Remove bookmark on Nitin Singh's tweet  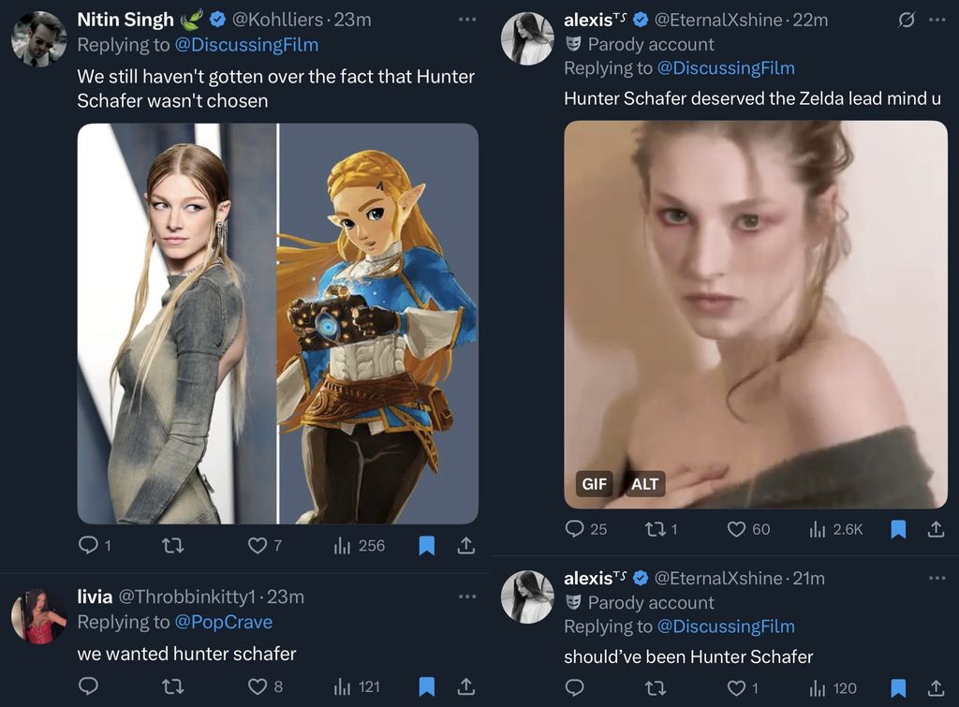(x=426, y=545)
